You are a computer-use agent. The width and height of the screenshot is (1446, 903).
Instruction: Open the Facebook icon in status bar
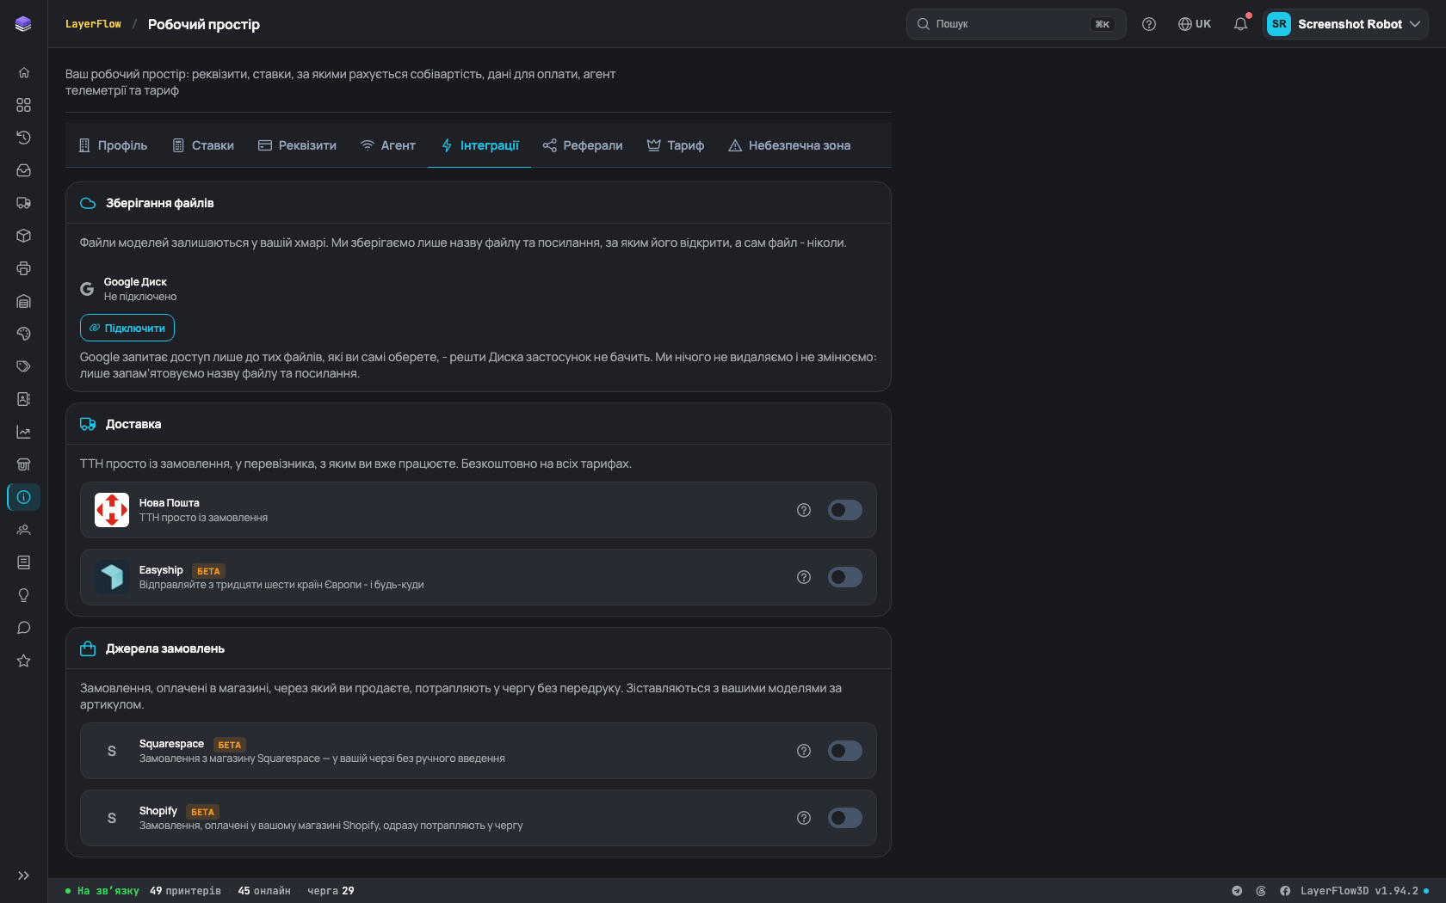pyautogui.click(x=1285, y=891)
